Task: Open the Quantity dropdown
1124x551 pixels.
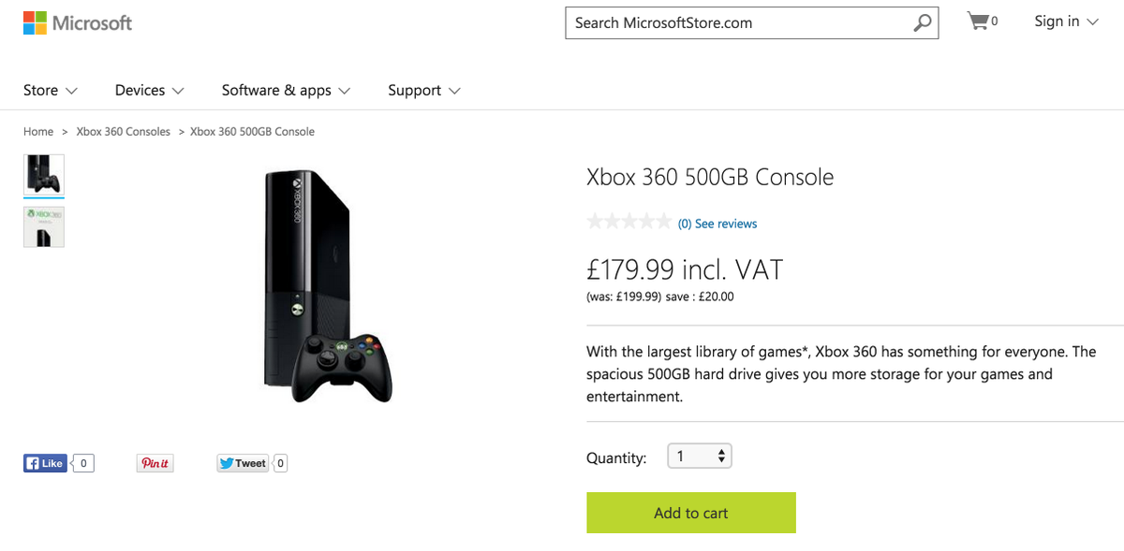Action: [699, 457]
